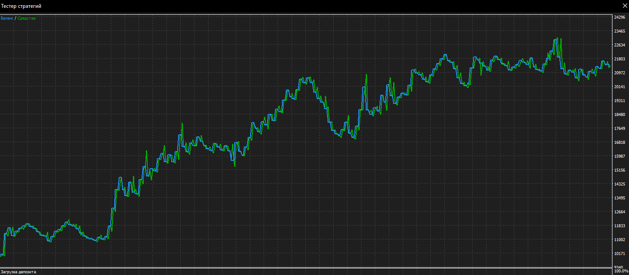Close the Тестер стратегий window

[624, 5]
